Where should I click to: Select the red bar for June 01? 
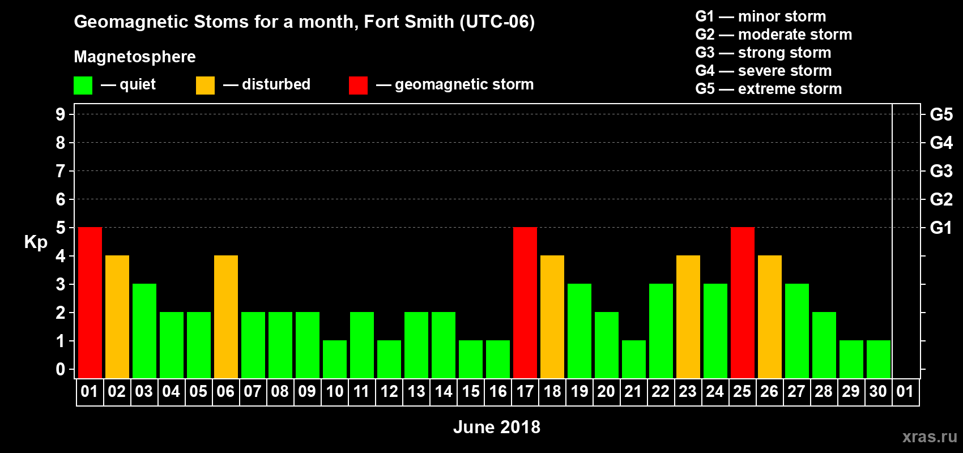pos(90,302)
